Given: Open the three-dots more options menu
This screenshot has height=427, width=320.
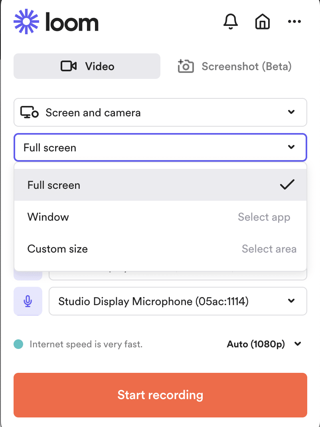Looking at the screenshot, I should click(294, 22).
